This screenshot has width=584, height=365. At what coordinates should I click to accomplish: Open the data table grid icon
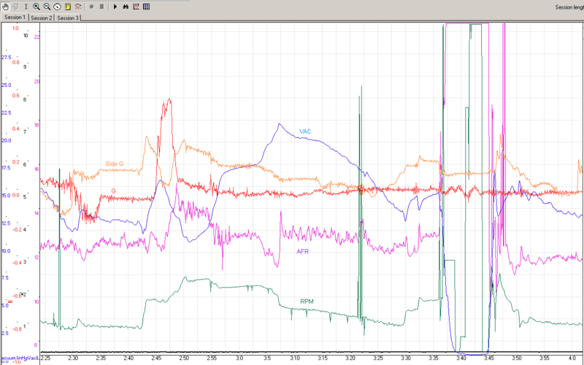[x=147, y=7]
